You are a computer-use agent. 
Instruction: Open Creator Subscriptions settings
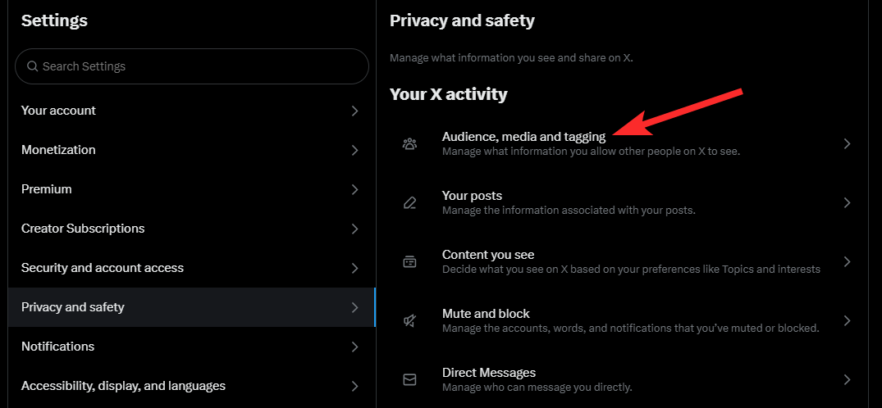[83, 229]
